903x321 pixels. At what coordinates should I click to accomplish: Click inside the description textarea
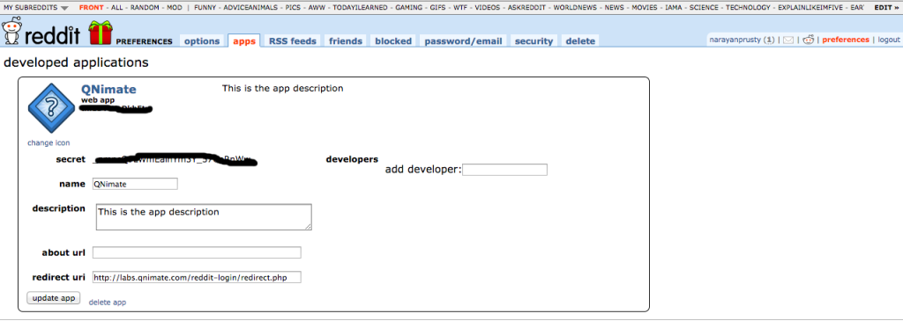click(204, 217)
